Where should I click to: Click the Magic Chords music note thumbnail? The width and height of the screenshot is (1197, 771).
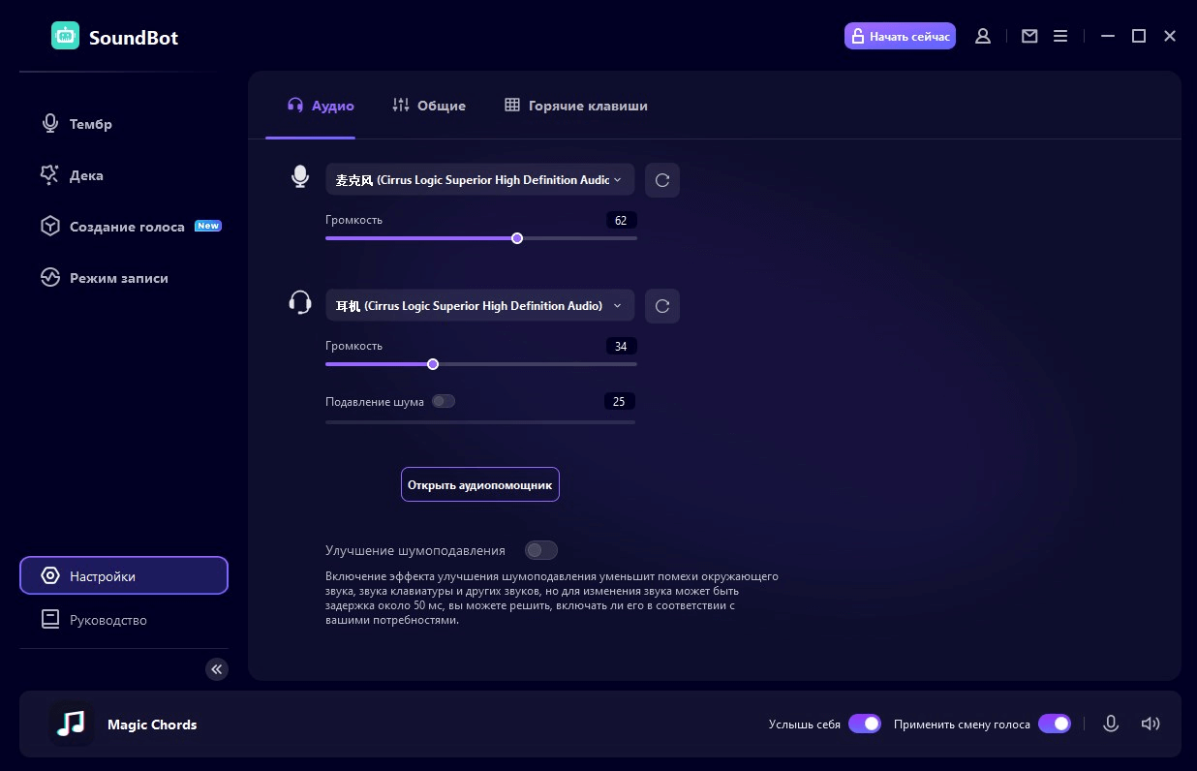(x=72, y=724)
